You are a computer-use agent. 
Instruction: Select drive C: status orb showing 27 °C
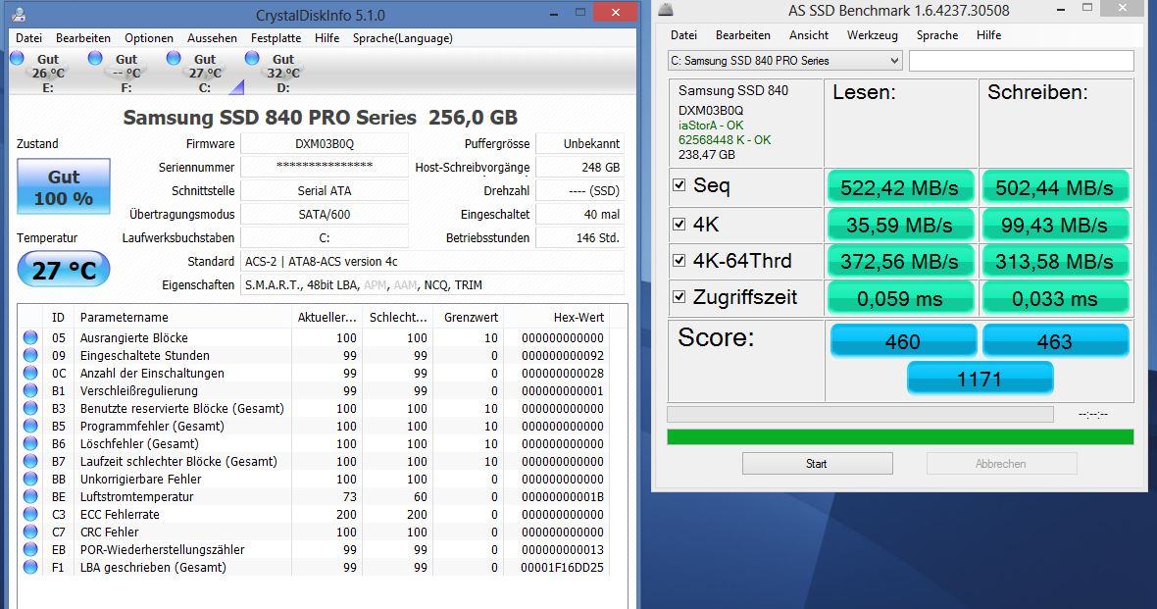tap(174, 58)
